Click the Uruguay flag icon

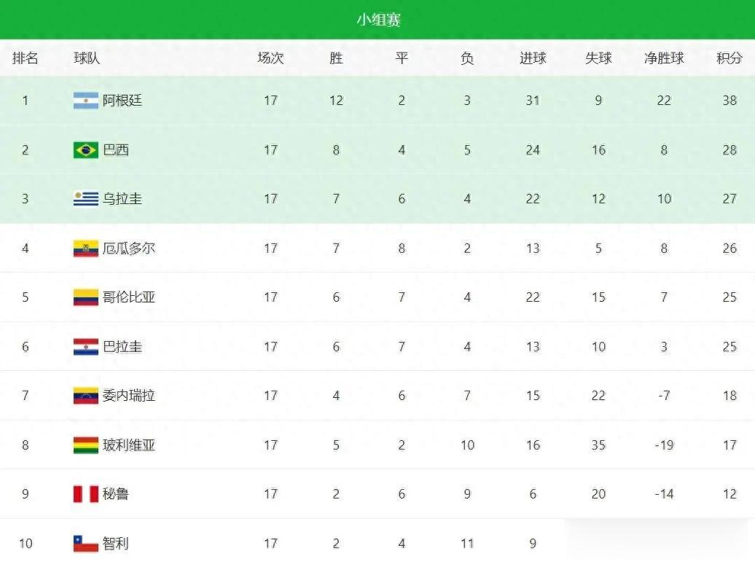click(86, 199)
